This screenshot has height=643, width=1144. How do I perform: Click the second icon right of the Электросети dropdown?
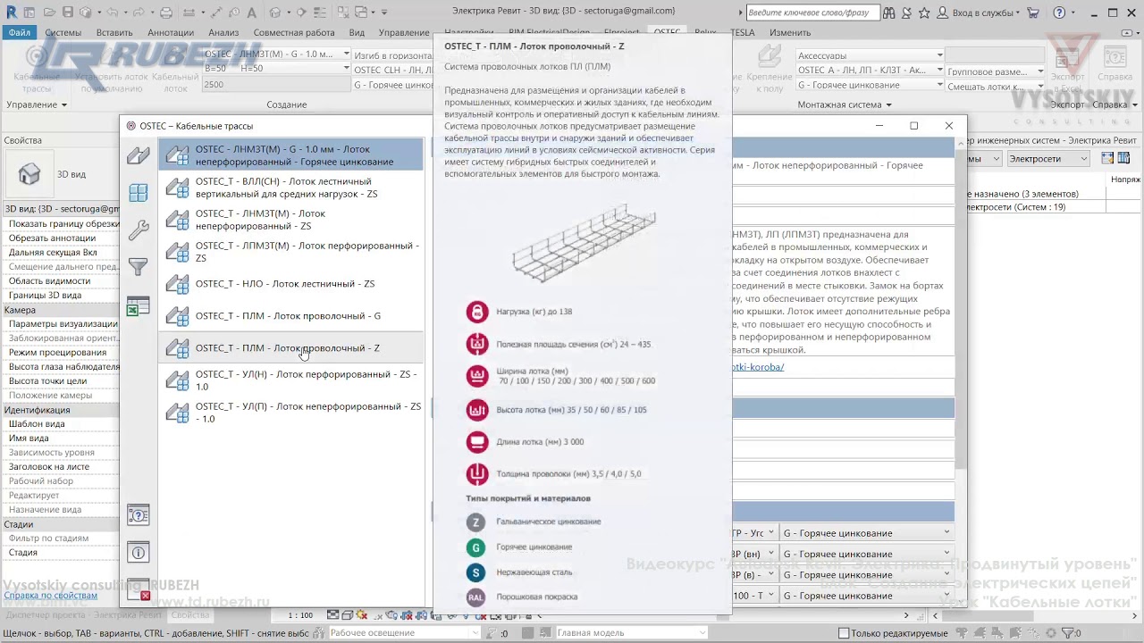click(x=1123, y=158)
